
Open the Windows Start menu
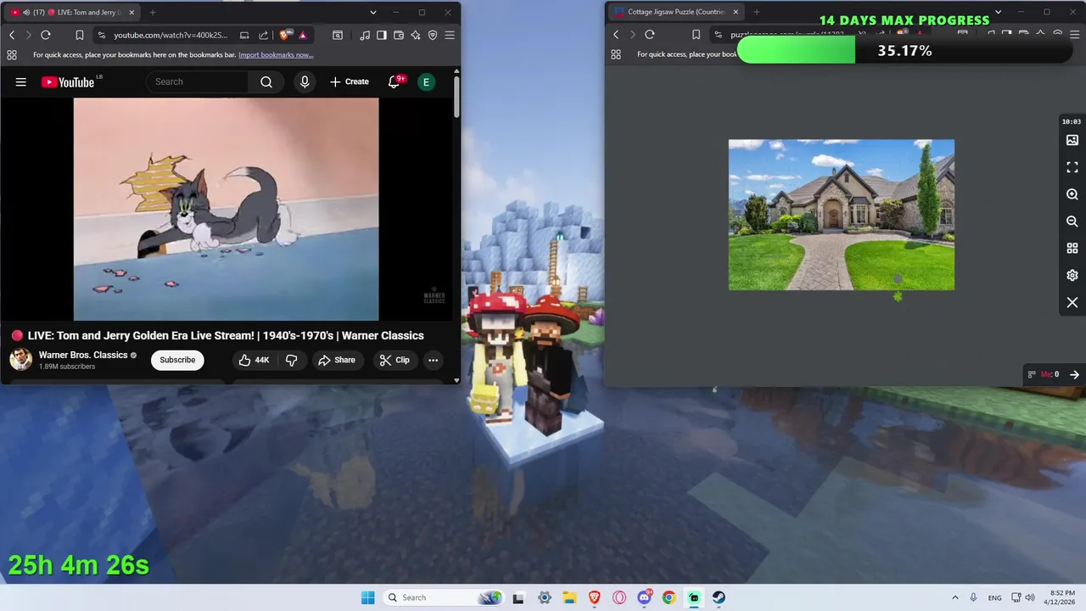(x=367, y=597)
